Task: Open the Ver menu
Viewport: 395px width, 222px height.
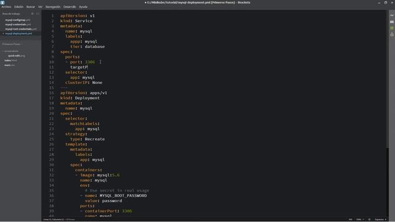Action: click(40, 7)
